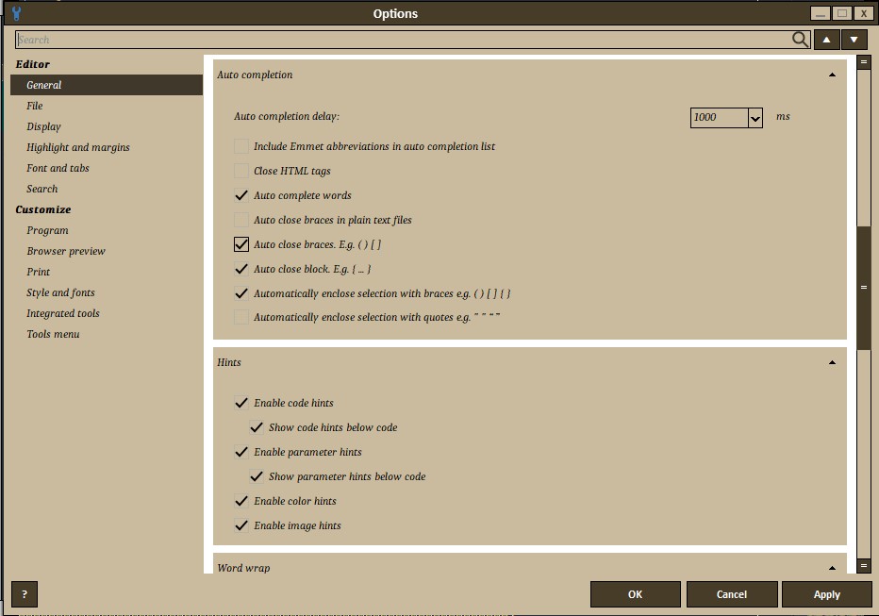
Task: Disable Enable color hints option
Action: [241, 502]
